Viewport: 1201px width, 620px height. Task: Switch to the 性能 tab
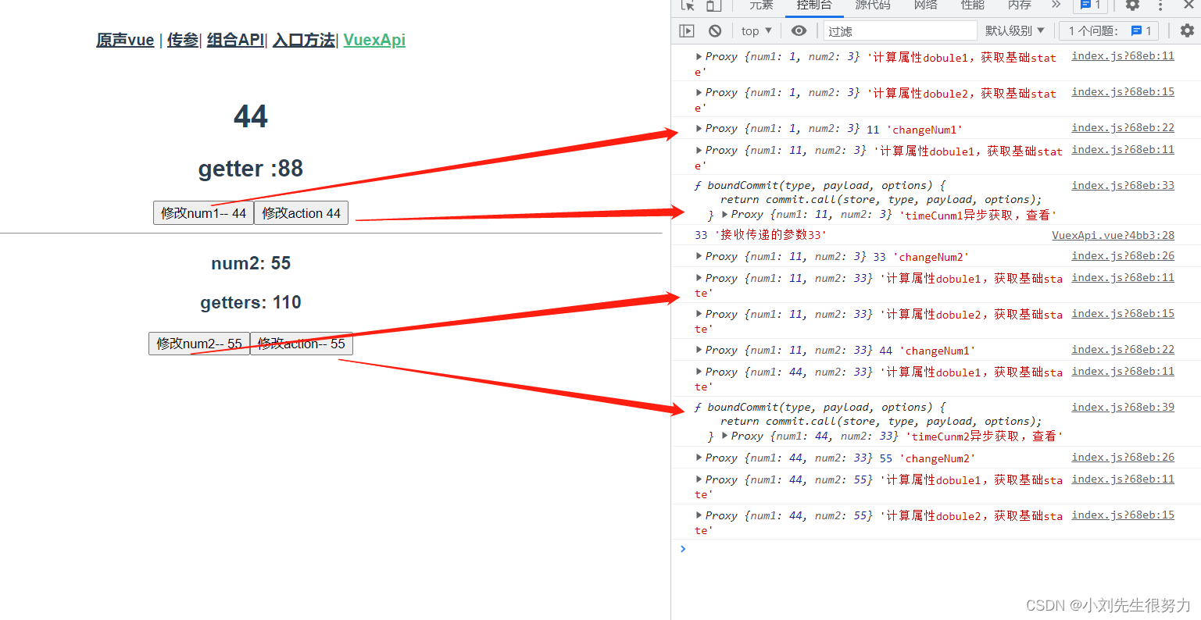973,5
